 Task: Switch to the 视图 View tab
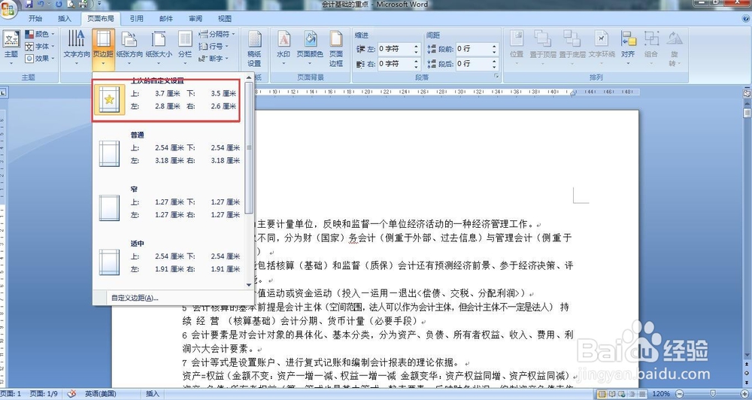pos(224,19)
